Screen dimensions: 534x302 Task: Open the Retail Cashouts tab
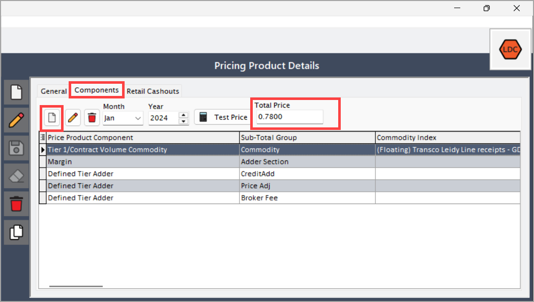click(x=153, y=91)
